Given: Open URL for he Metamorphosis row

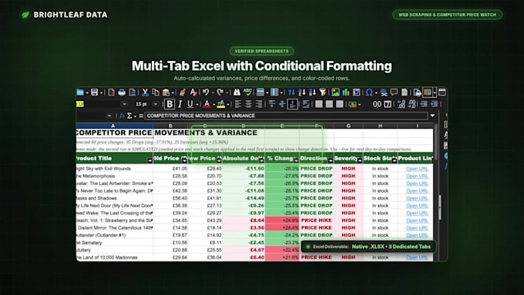Looking at the screenshot, I should click(417, 176).
